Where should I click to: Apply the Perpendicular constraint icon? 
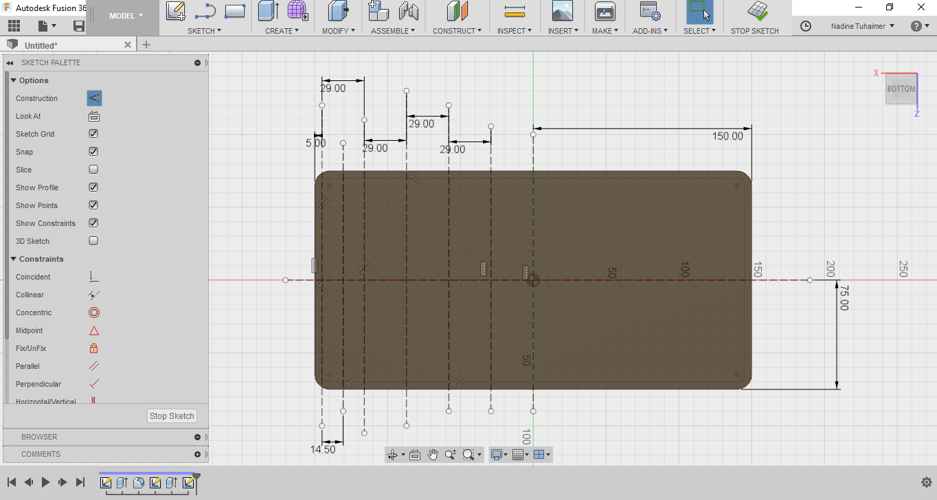pyautogui.click(x=94, y=384)
